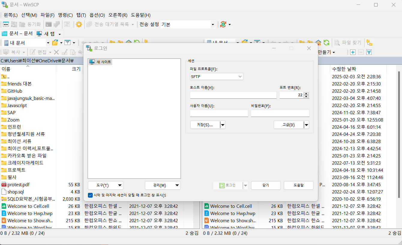Screen dimensions: 402x245
Task: Click the 저장(S)... button
Action: click(205, 125)
